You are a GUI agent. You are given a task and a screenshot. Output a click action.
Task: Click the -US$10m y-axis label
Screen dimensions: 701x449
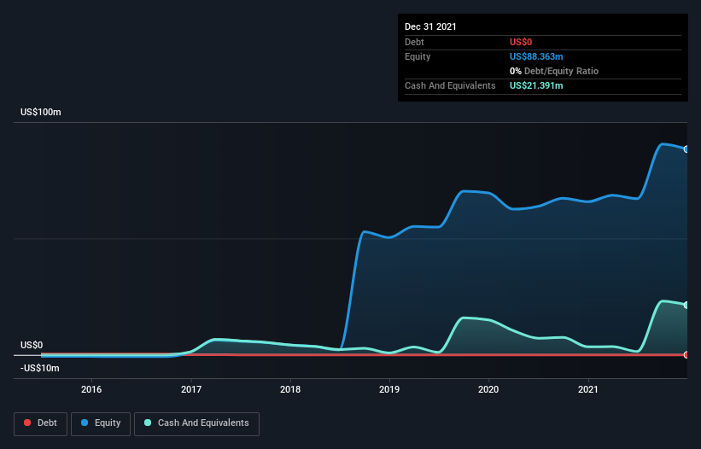[40, 368]
